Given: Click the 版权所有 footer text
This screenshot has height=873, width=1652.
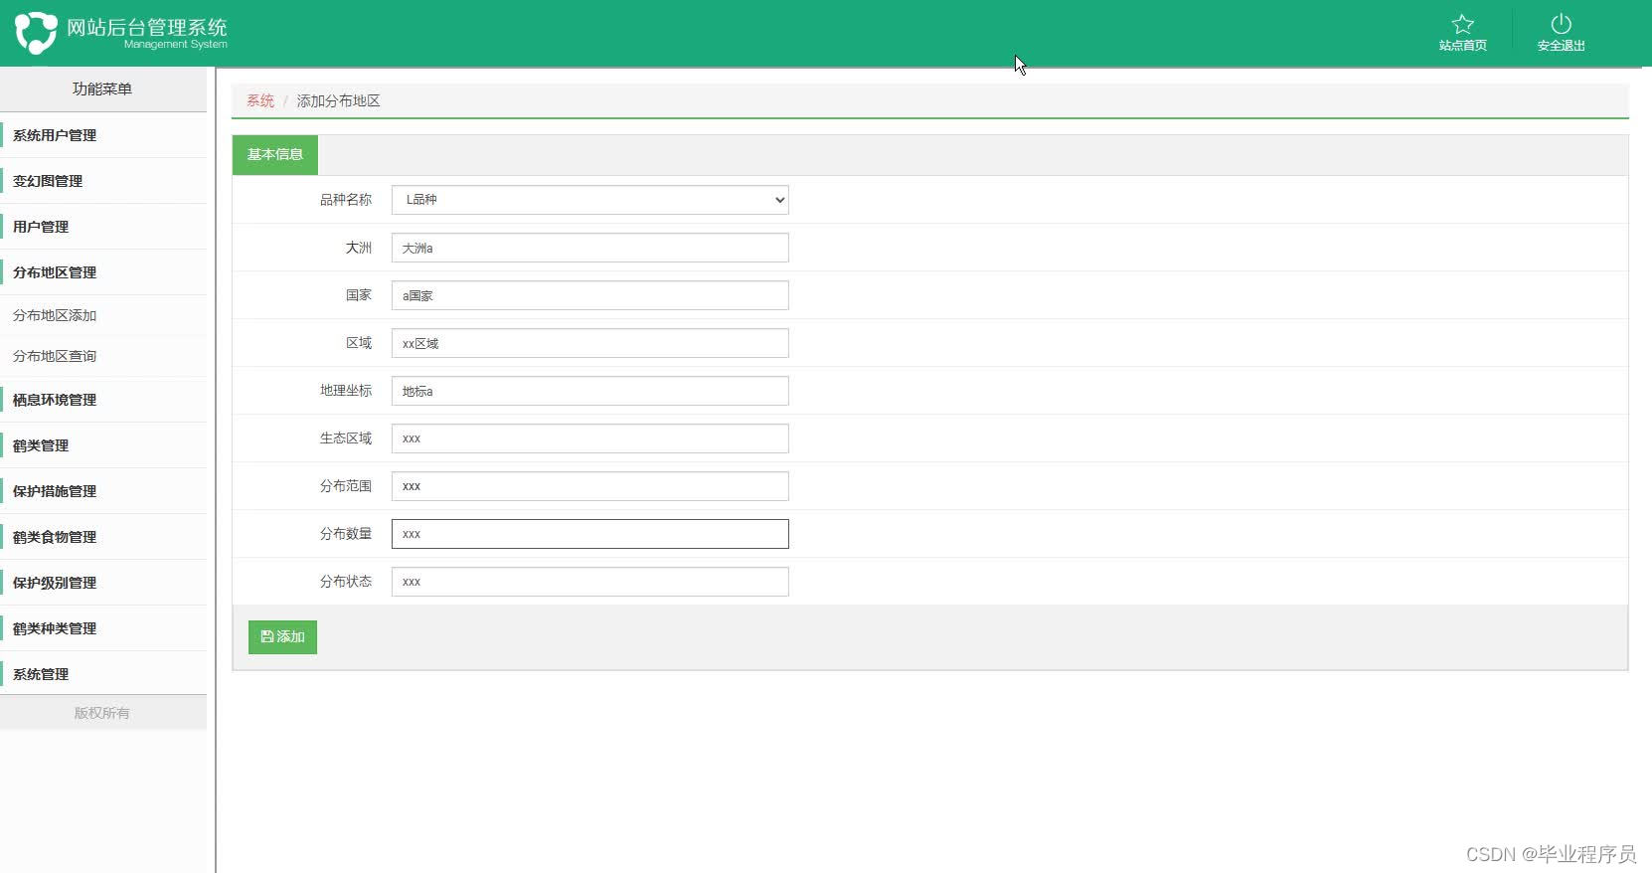Looking at the screenshot, I should (x=102, y=713).
